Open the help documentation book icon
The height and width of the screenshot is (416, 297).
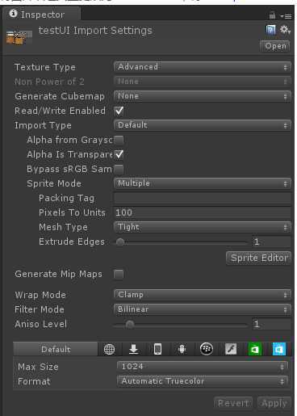[270, 30]
